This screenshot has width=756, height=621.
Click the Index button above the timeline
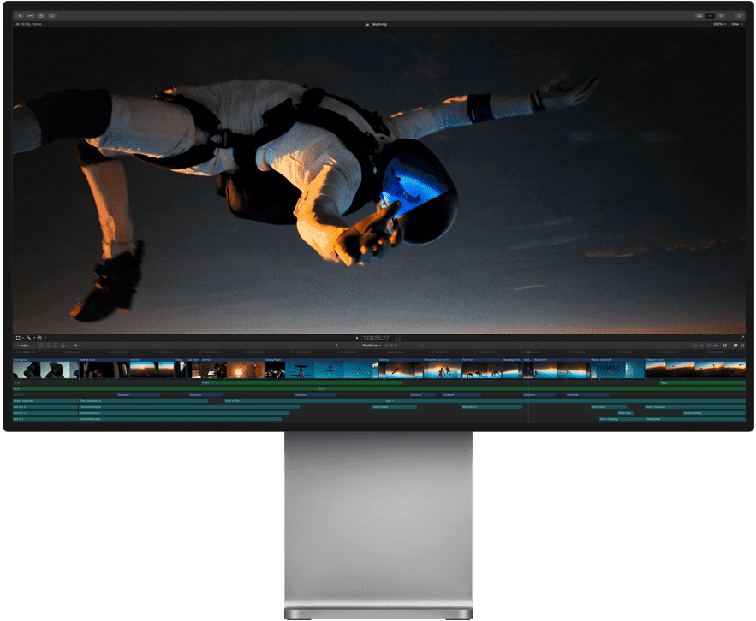[22, 346]
